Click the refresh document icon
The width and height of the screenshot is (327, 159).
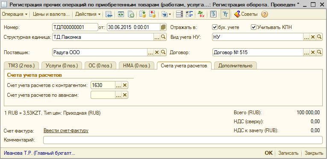pyautogui.click(x=121, y=14)
